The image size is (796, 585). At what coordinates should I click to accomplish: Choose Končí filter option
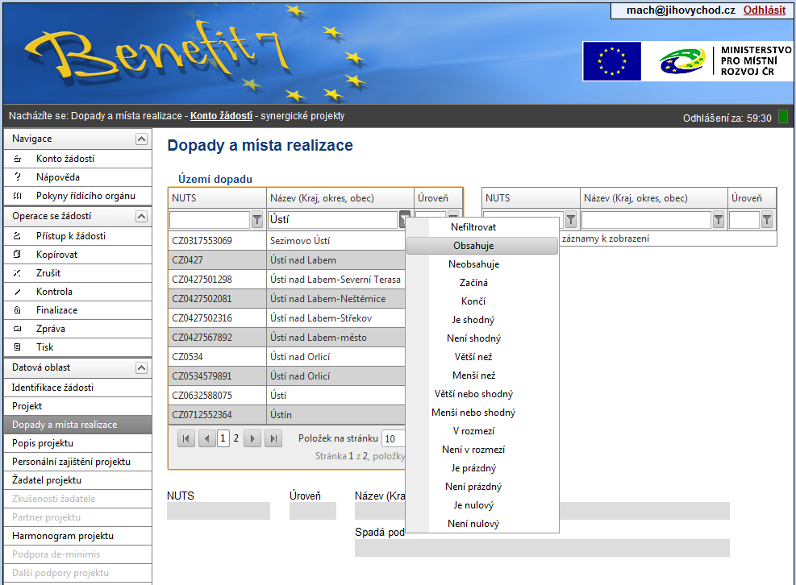[473, 301]
